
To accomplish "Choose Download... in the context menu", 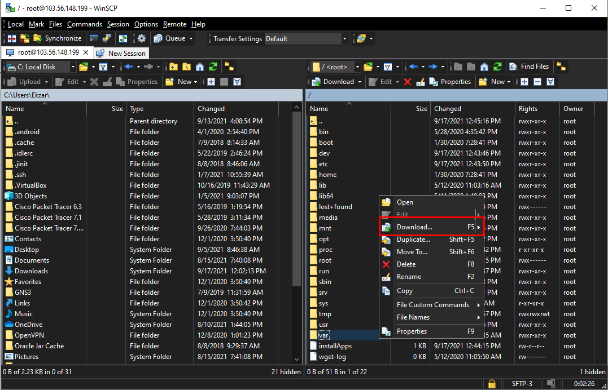I will coord(431,227).
